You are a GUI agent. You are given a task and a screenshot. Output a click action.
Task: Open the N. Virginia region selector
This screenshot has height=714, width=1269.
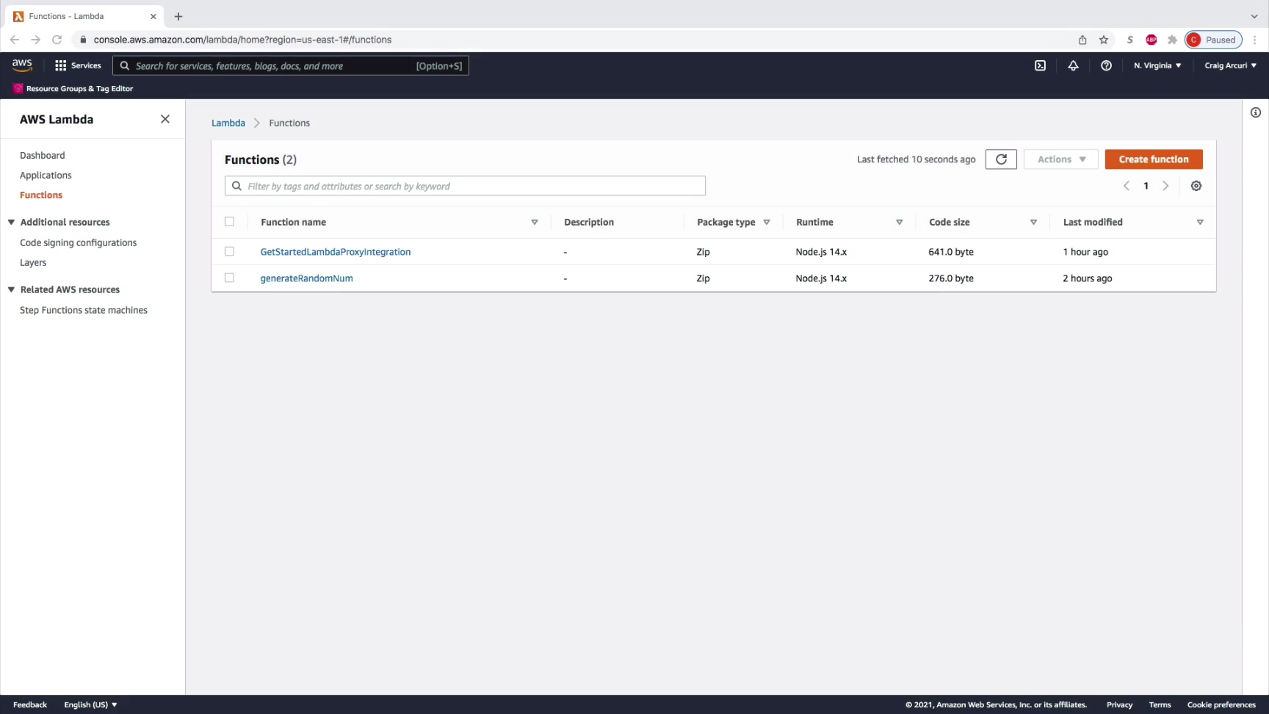(x=1157, y=65)
